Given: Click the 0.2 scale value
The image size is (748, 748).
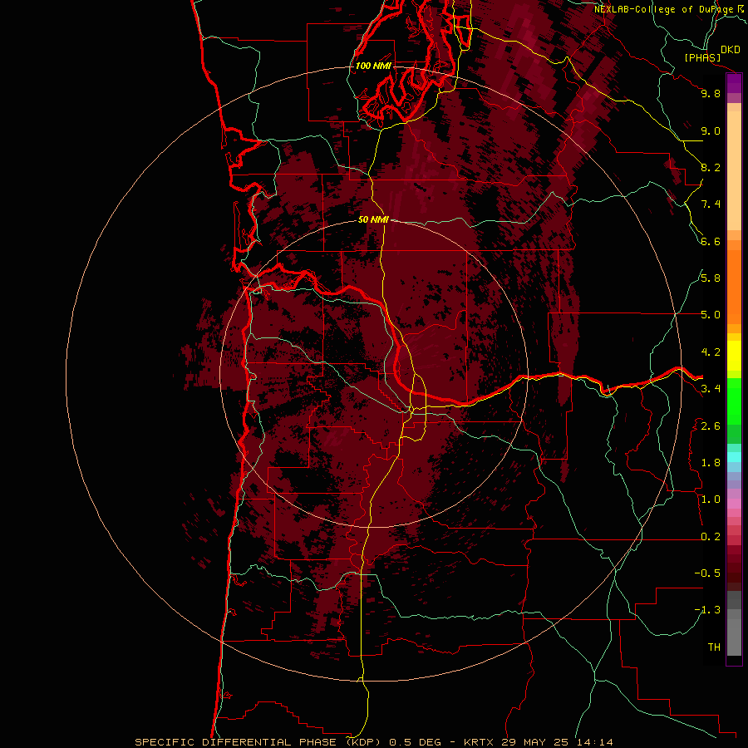Looking at the screenshot, I should 711,537.
